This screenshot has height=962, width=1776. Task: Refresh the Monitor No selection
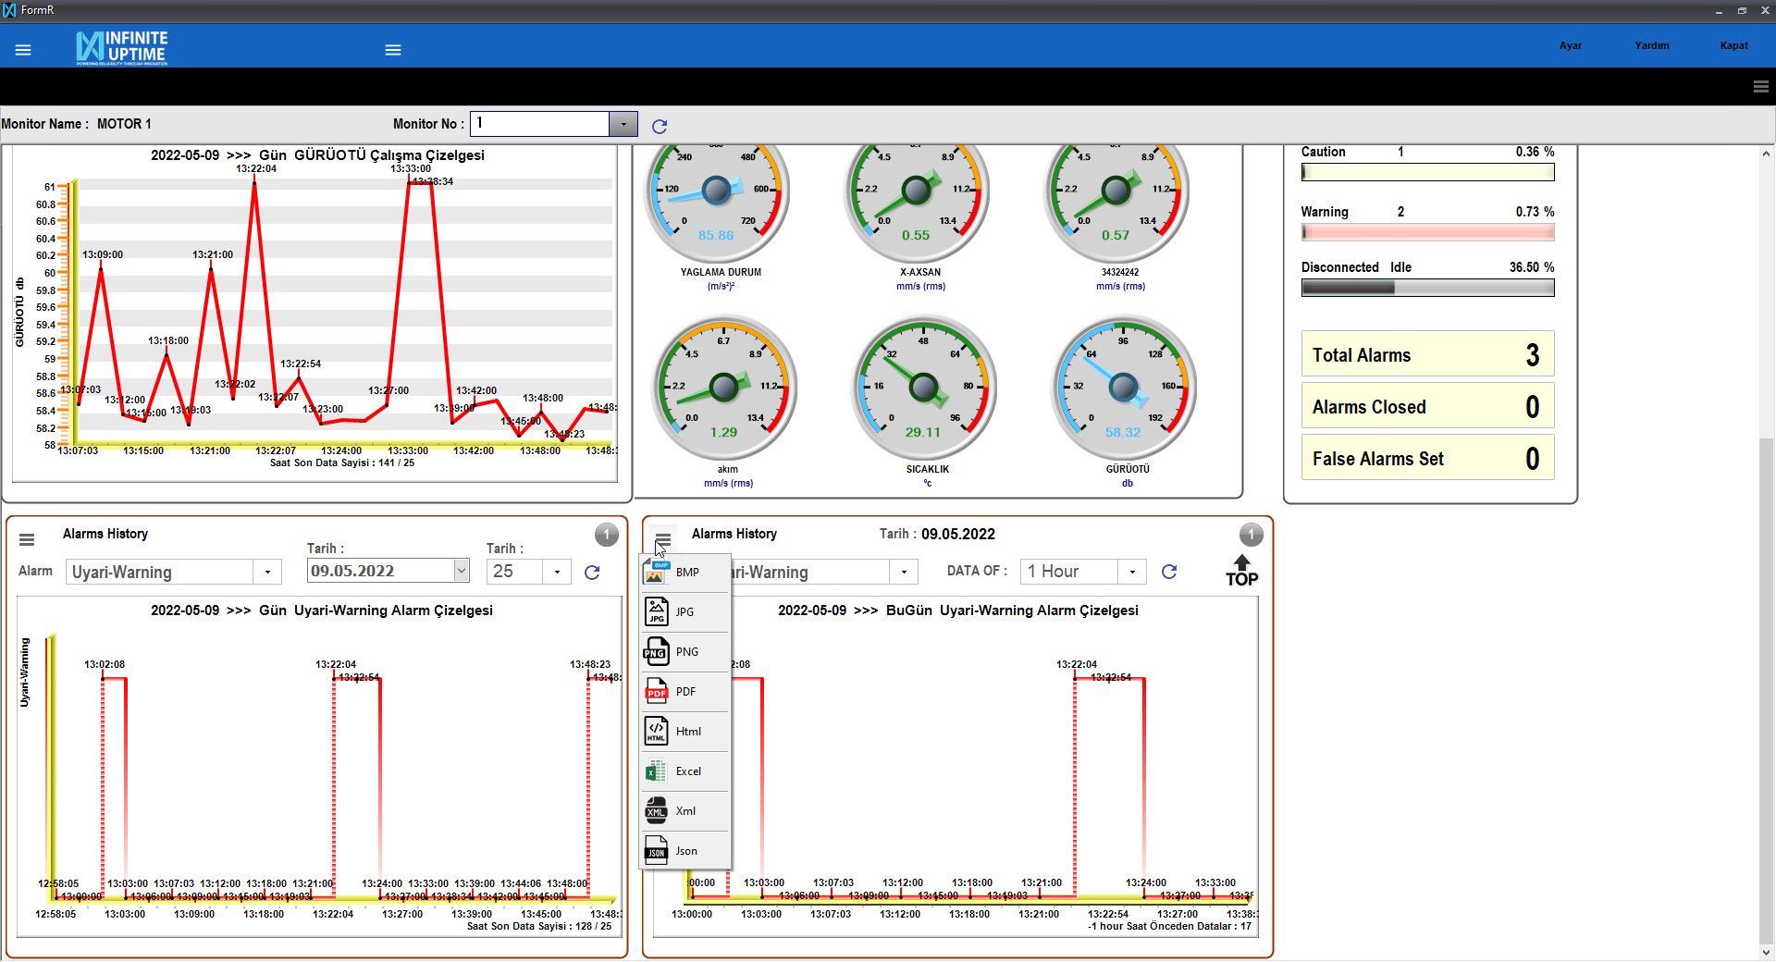tap(660, 126)
